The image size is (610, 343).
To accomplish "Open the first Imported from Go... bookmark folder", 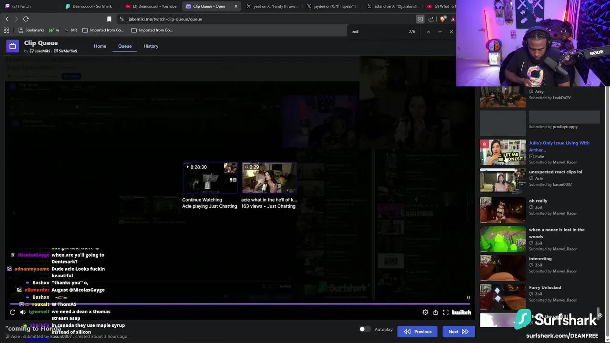I will coord(103,30).
